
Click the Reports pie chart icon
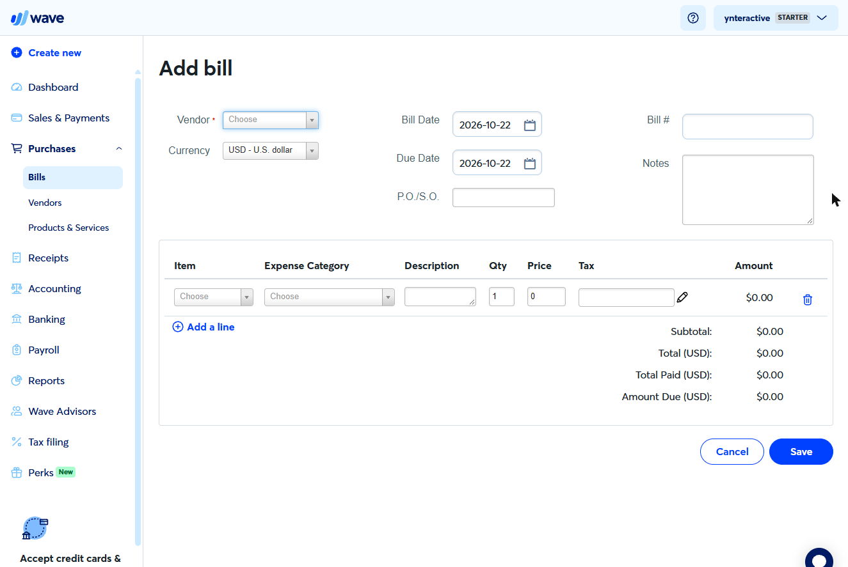(17, 381)
